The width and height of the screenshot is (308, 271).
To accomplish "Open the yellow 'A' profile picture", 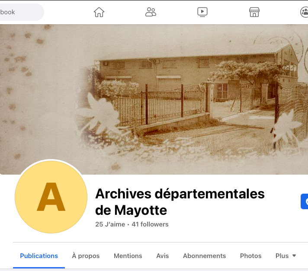I will click(51, 197).
